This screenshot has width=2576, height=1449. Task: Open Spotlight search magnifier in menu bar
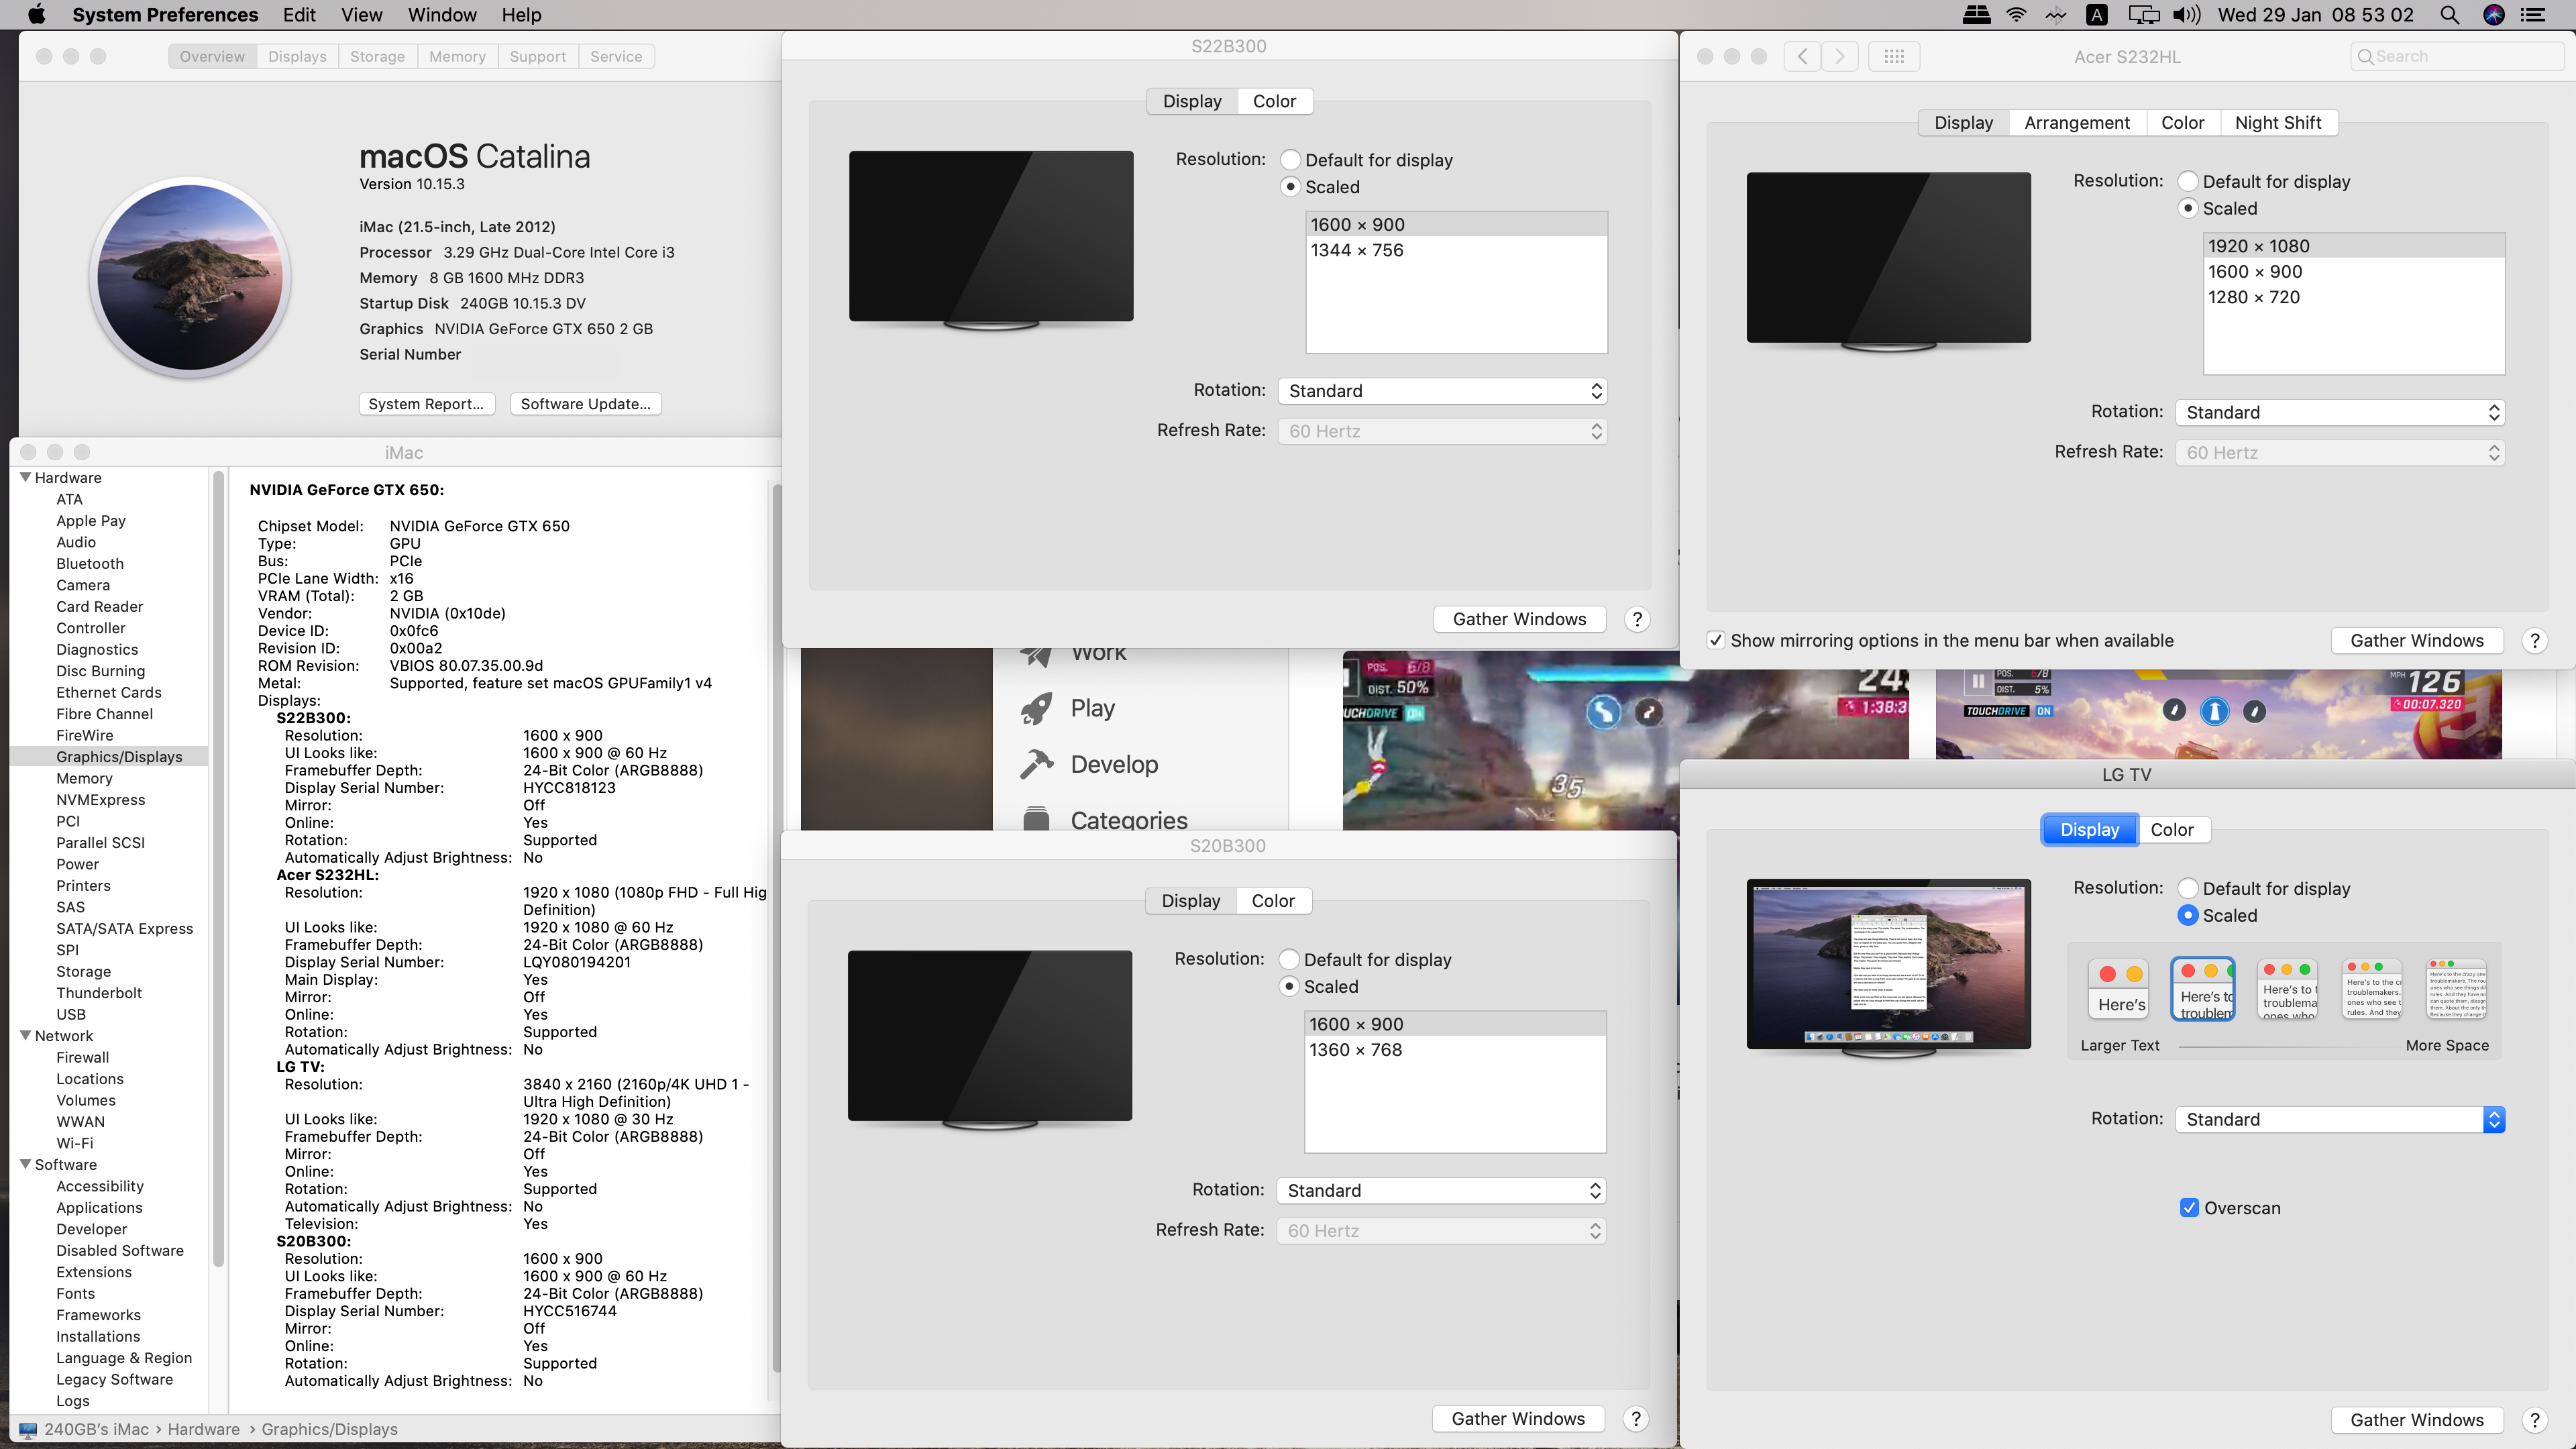(x=2449, y=14)
